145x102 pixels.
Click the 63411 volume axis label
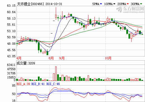pos(11,65)
